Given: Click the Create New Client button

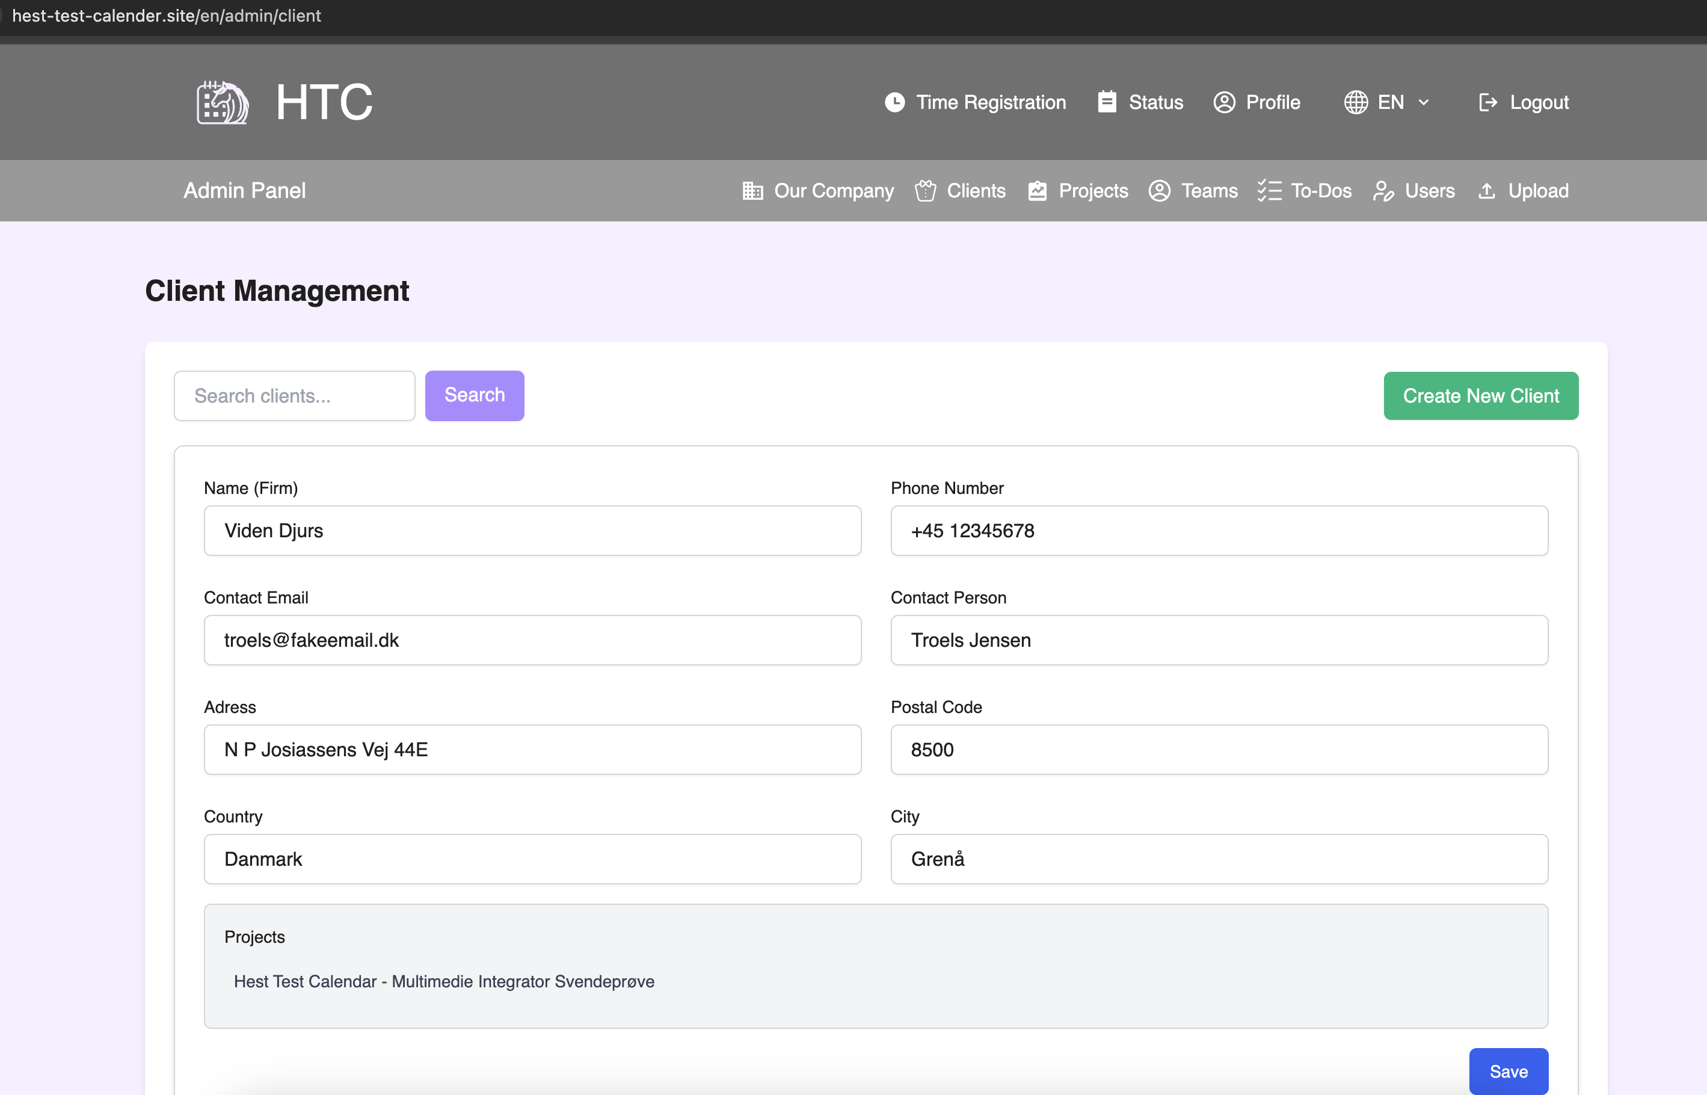Looking at the screenshot, I should coord(1480,396).
